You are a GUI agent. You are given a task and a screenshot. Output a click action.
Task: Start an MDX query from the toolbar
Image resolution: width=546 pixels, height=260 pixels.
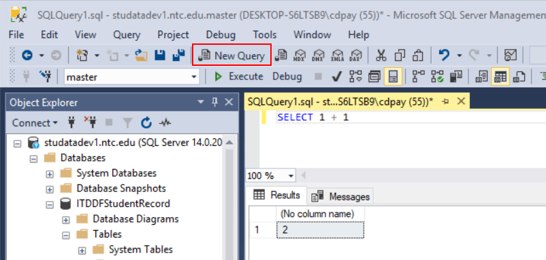point(300,56)
